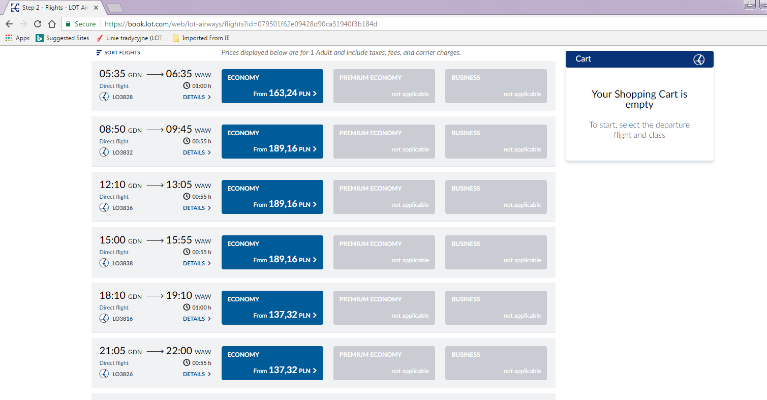767x400 pixels.
Task: Go to the browser Home icon
Action: [52, 24]
